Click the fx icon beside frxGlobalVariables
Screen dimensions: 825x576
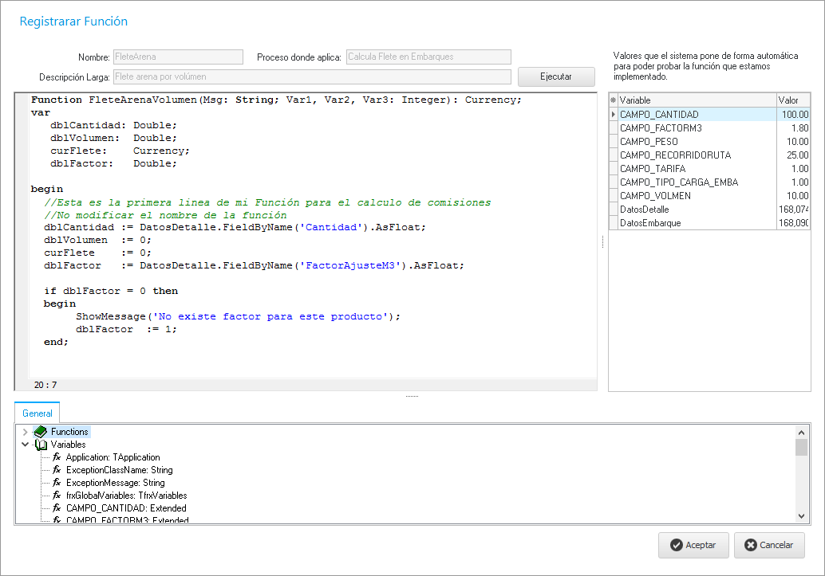[x=57, y=496]
